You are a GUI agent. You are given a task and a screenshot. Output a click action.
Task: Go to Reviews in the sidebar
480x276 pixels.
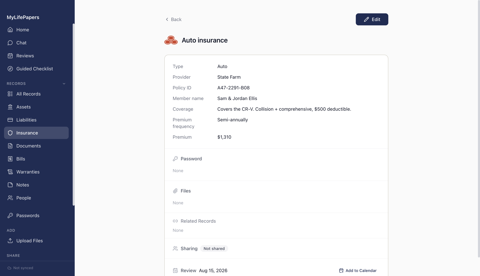(x=36, y=56)
